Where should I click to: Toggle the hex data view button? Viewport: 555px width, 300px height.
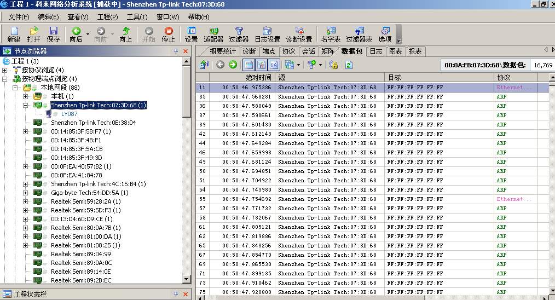[x=274, y=65]
